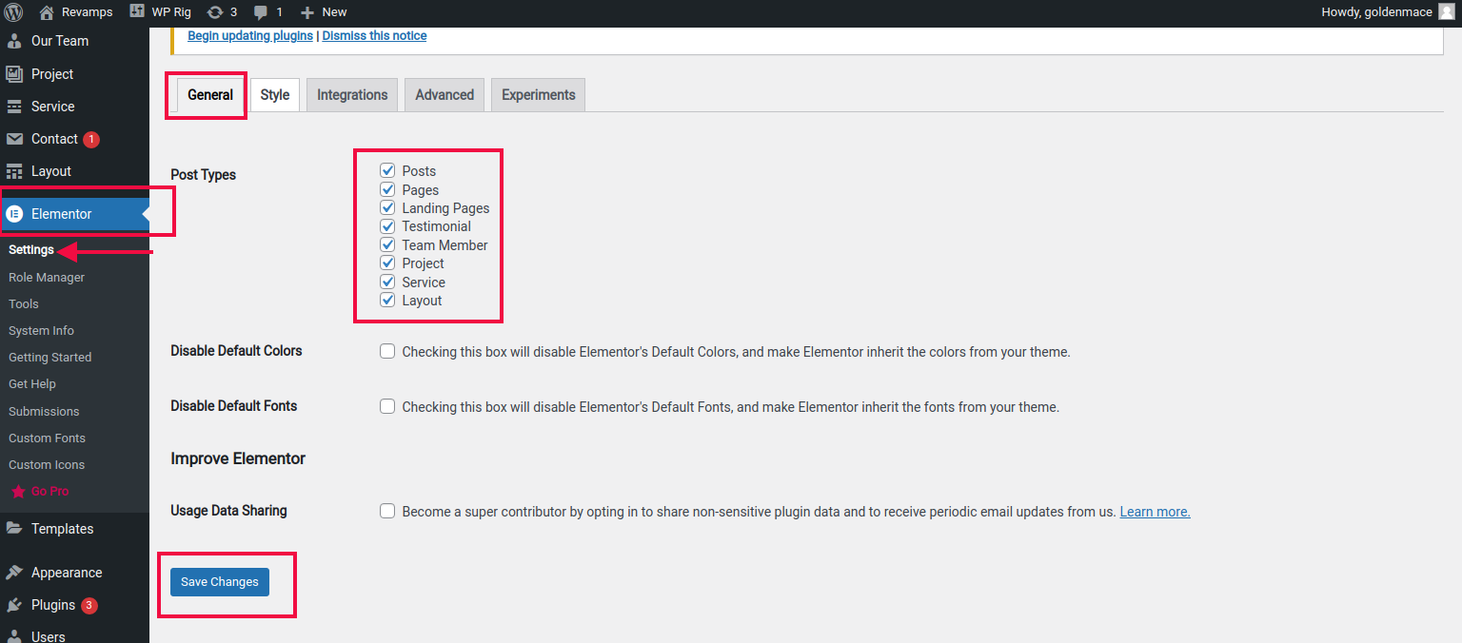This screenshot has width=1462, height=643.
Task: Click the Templates folder icon
Action: (x=14, y=529)
